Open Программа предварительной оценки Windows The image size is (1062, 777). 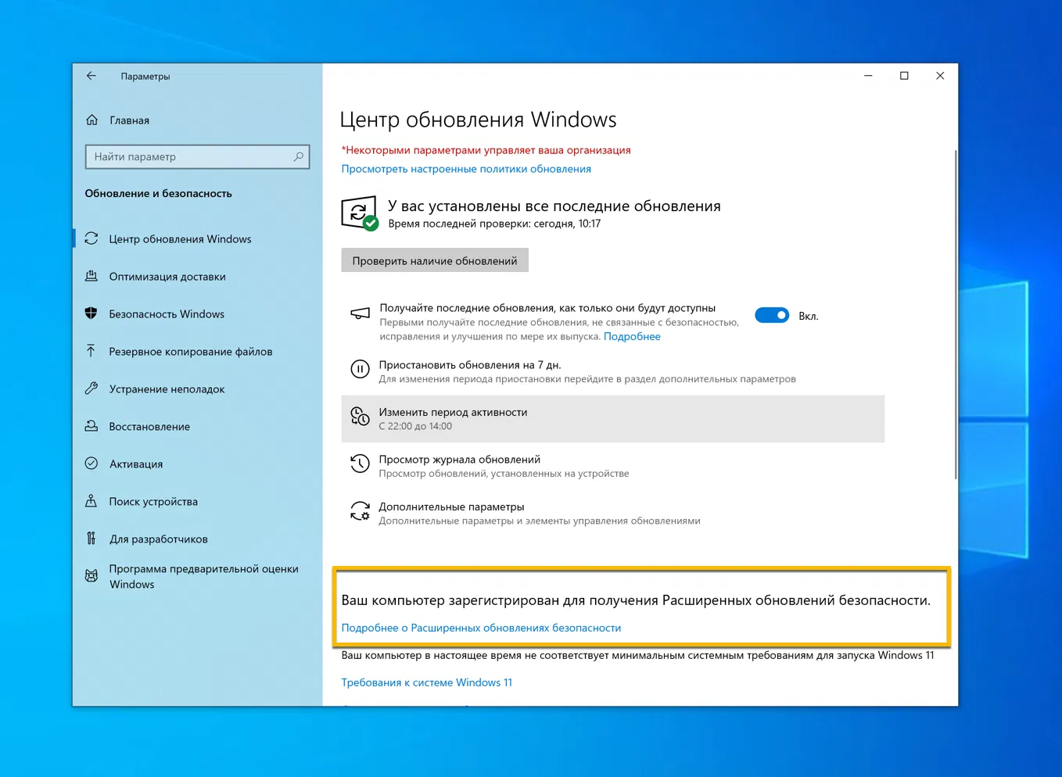tap(203, 576)
